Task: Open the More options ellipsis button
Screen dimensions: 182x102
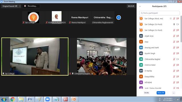Action: pos(174,93)
